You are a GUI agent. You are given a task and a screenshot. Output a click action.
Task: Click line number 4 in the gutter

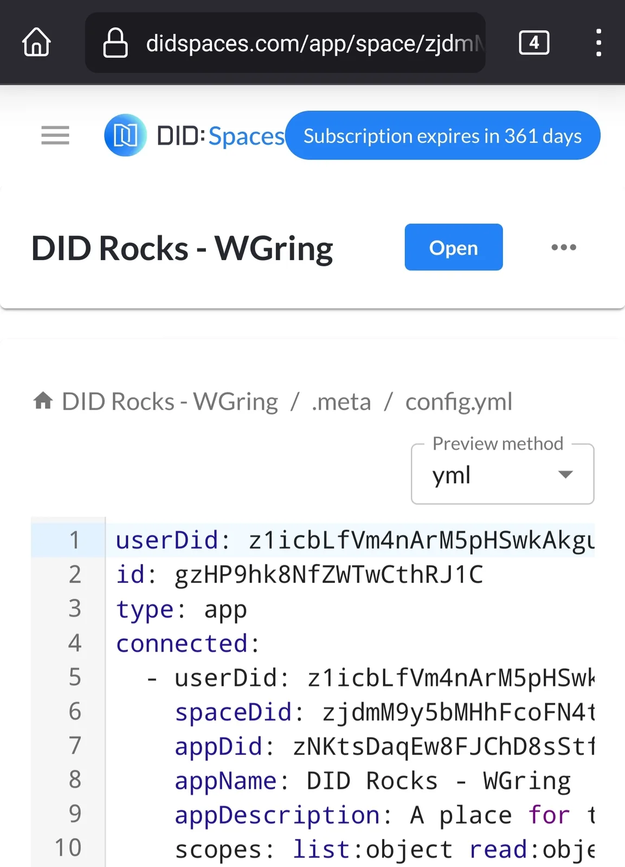[75, 643]
